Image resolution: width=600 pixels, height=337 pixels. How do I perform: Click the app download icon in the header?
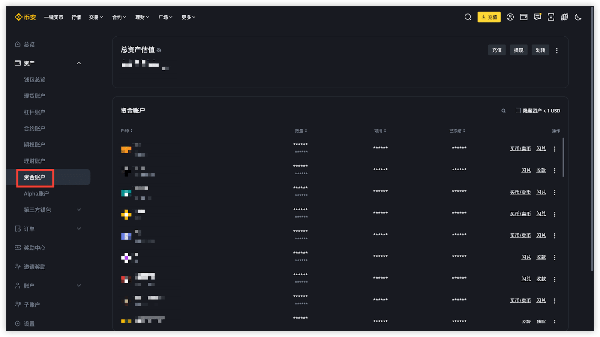click(x=551, y=17)
